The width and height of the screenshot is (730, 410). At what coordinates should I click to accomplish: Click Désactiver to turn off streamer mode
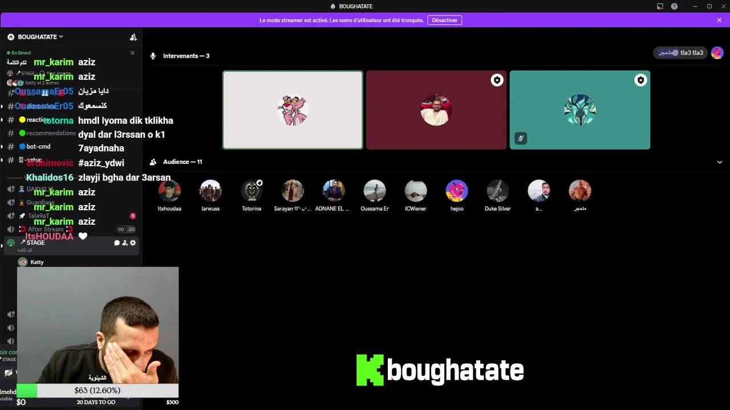pyautogui.click(x=445, y=20)
